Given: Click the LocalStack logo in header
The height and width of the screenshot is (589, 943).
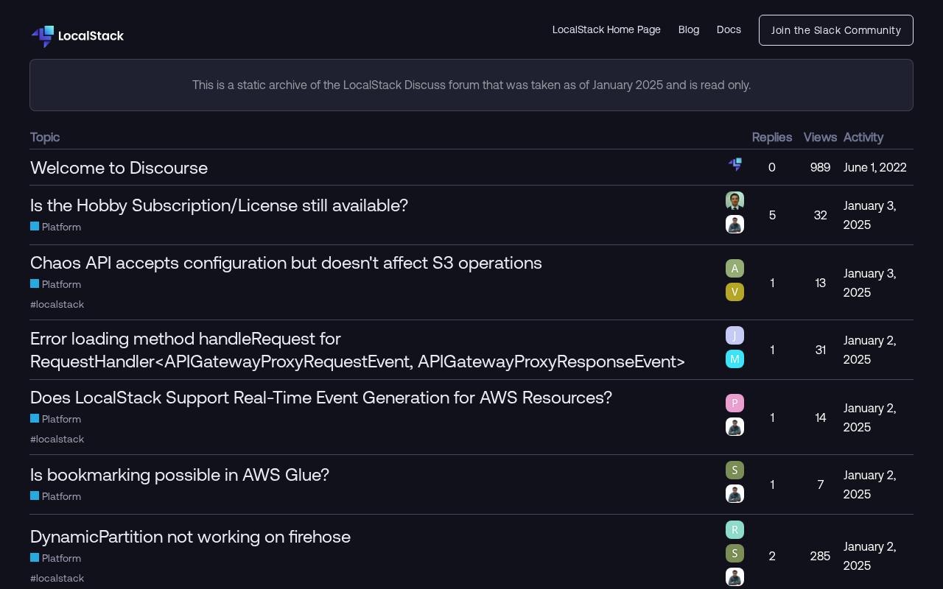Looking at the screenshot, I should tap(77, 36).
